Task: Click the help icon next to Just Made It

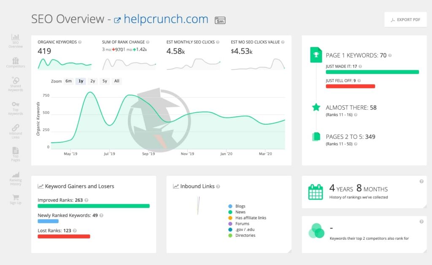Action: [360, 66]
